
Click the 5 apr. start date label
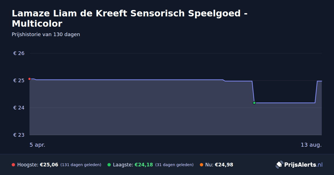[37, 145]
